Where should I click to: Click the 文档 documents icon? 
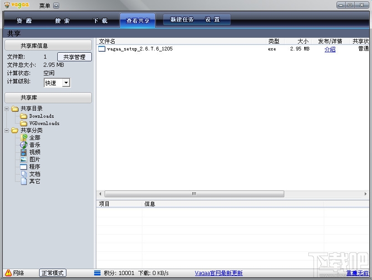(24, 174)
